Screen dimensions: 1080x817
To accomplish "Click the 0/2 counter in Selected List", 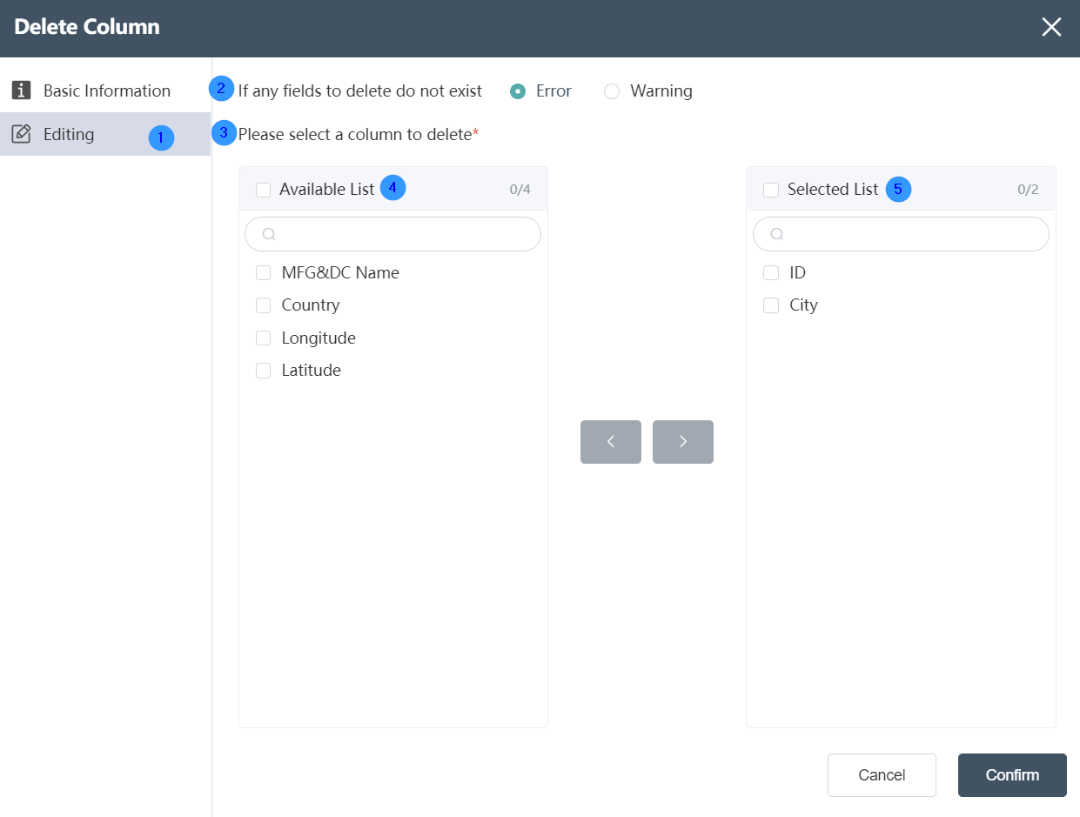I will tap(1028, 190).
